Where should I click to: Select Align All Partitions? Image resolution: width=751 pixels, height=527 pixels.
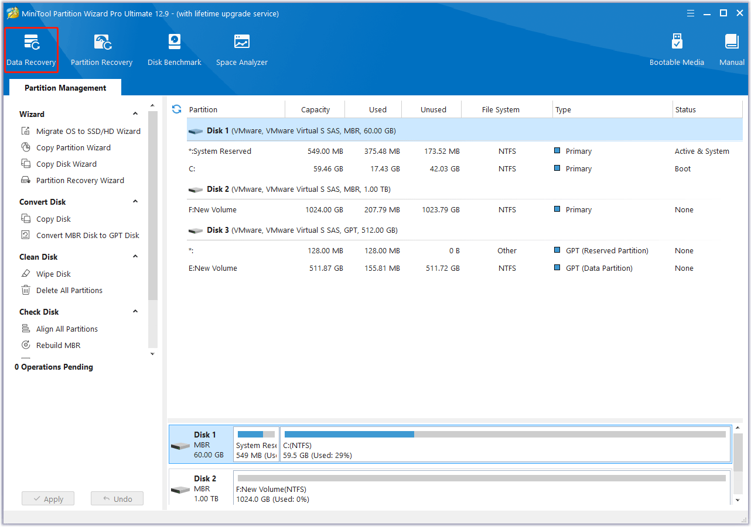(x=59, y=329)
